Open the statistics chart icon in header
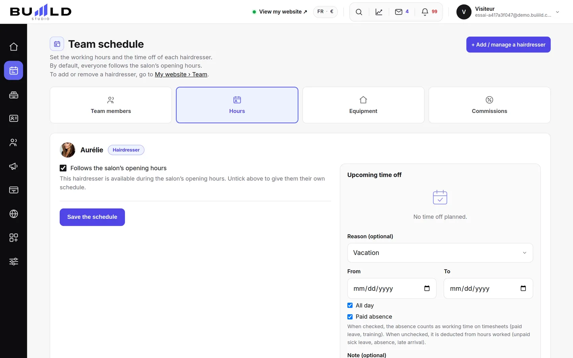The image size is (573, 358). pos(379,12)
